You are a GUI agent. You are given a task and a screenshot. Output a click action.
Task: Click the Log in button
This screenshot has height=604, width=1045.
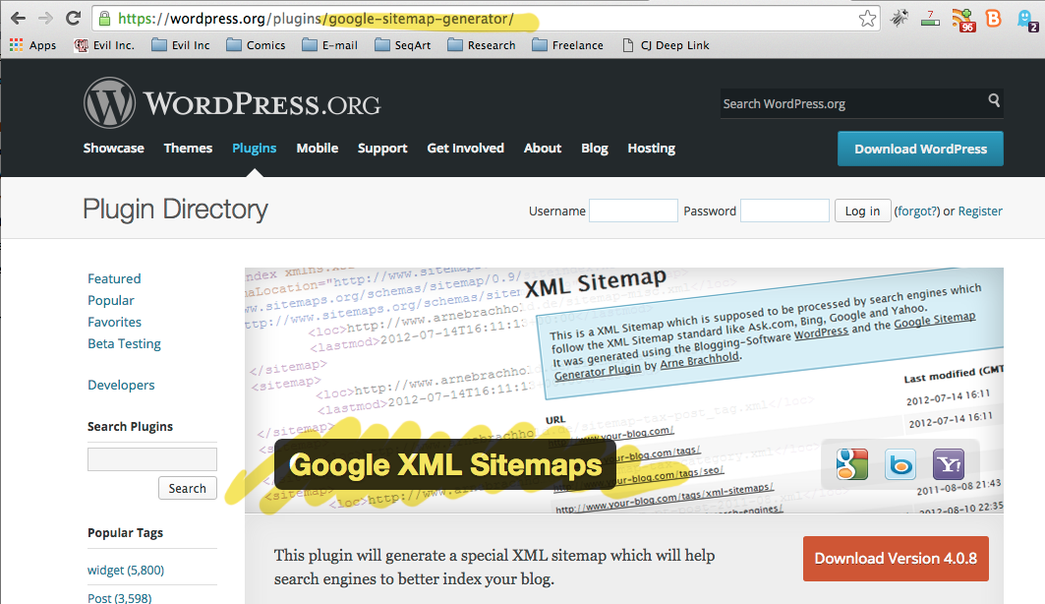tap(862, 211)
